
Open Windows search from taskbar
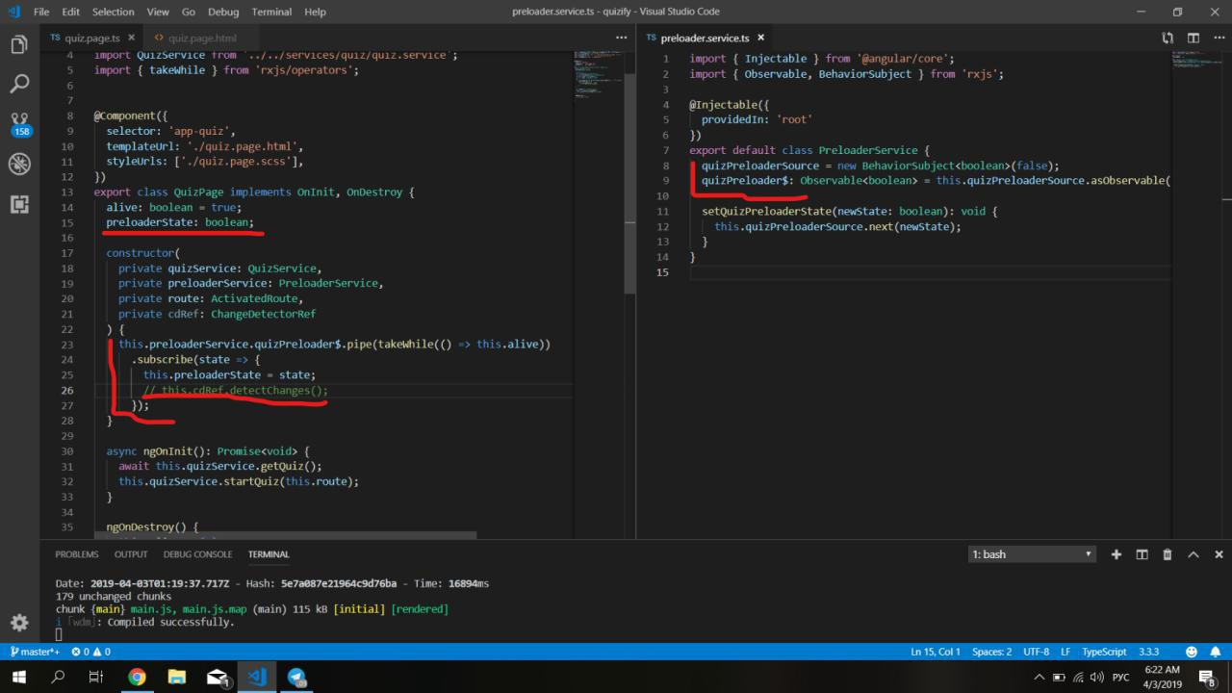(60, 677)
